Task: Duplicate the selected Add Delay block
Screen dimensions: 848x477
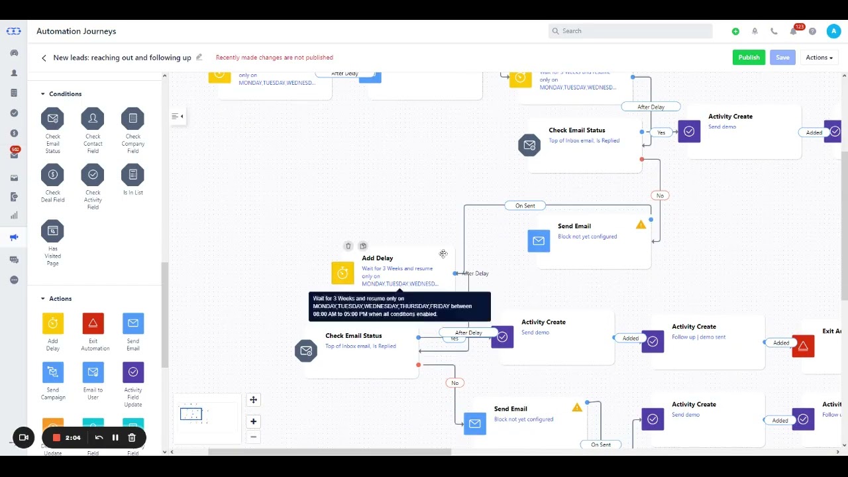Action: (x=362, y=246)
